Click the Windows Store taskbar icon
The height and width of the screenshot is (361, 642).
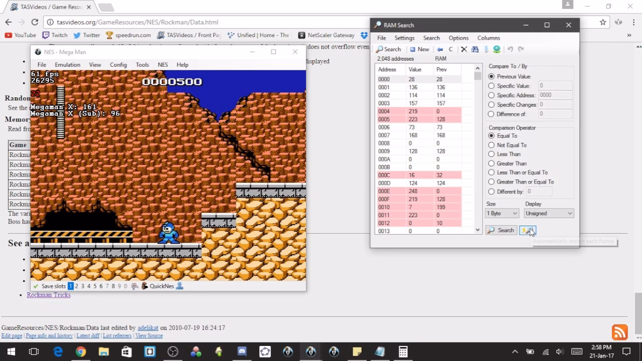(127, 352)
